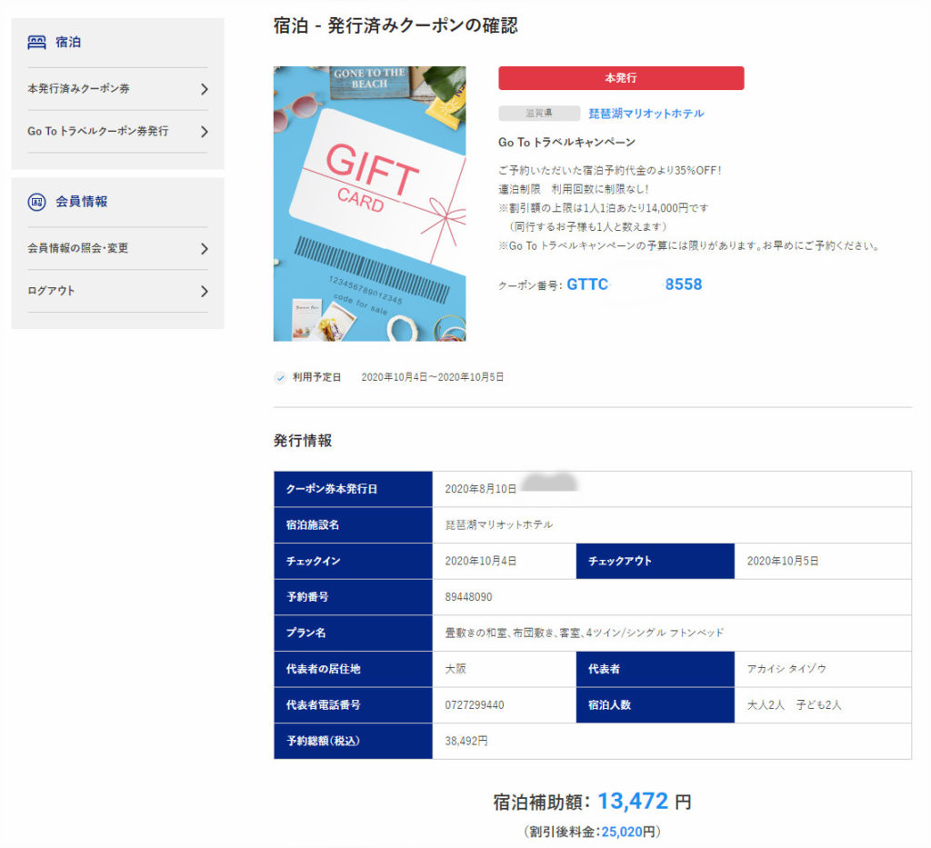Click ログアウト to sign out
This screenshot has height=848, width=931.
tap(51, 291)
